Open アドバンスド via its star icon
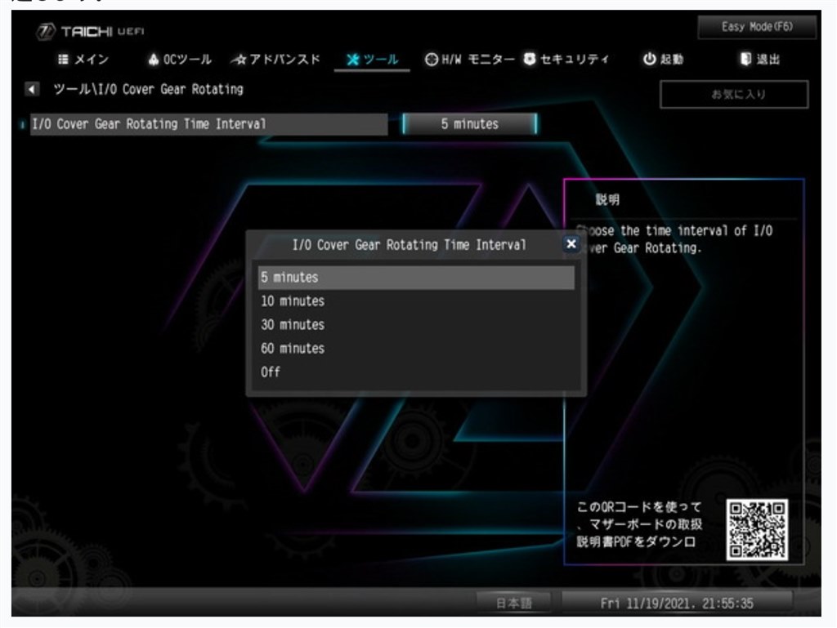 (242, 60)
